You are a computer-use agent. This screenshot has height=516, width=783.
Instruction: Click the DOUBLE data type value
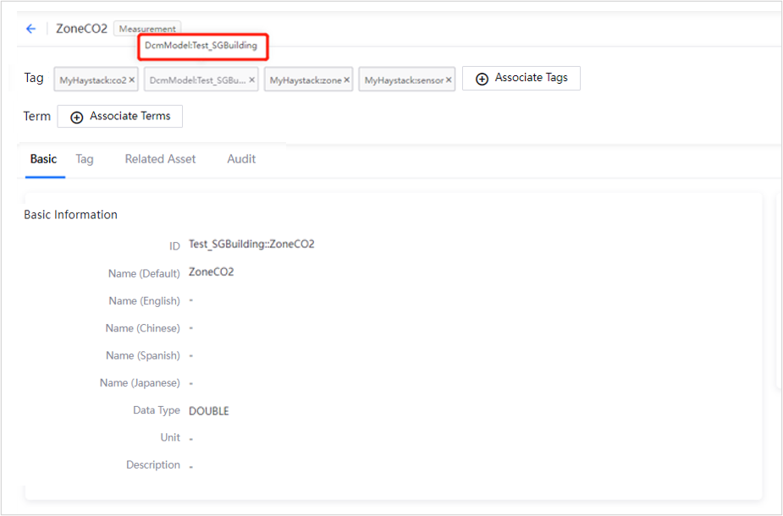coord(208,411)
